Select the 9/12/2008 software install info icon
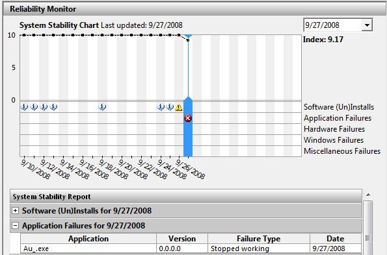 [44, 107]
